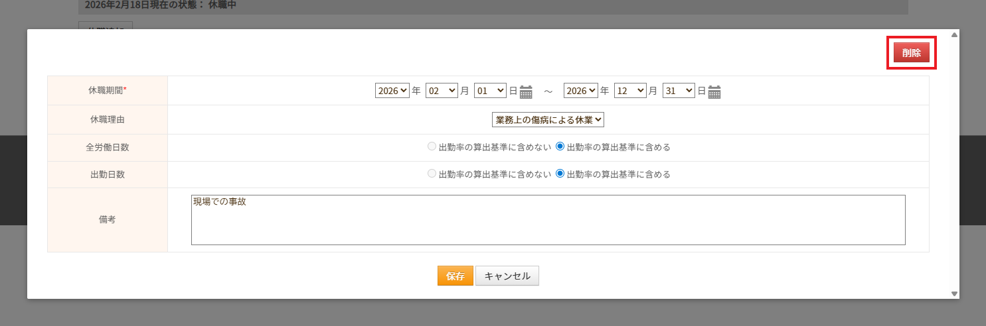Open the start date calendar picker
Image resolution: width=986 pixels, height=326 pixels.
point(526,91)
